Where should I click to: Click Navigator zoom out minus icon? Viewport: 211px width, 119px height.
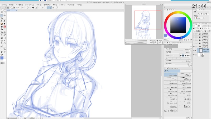(x=153, y=41)
